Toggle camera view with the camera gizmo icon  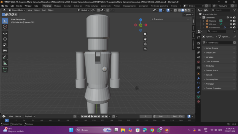[145, 44]
